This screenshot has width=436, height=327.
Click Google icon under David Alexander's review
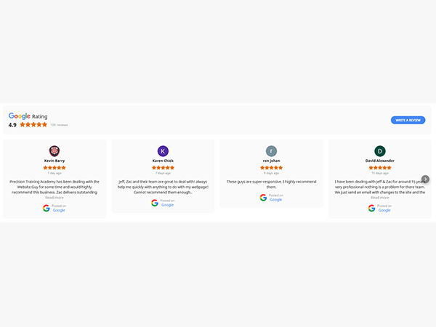(x=371, y=208)
